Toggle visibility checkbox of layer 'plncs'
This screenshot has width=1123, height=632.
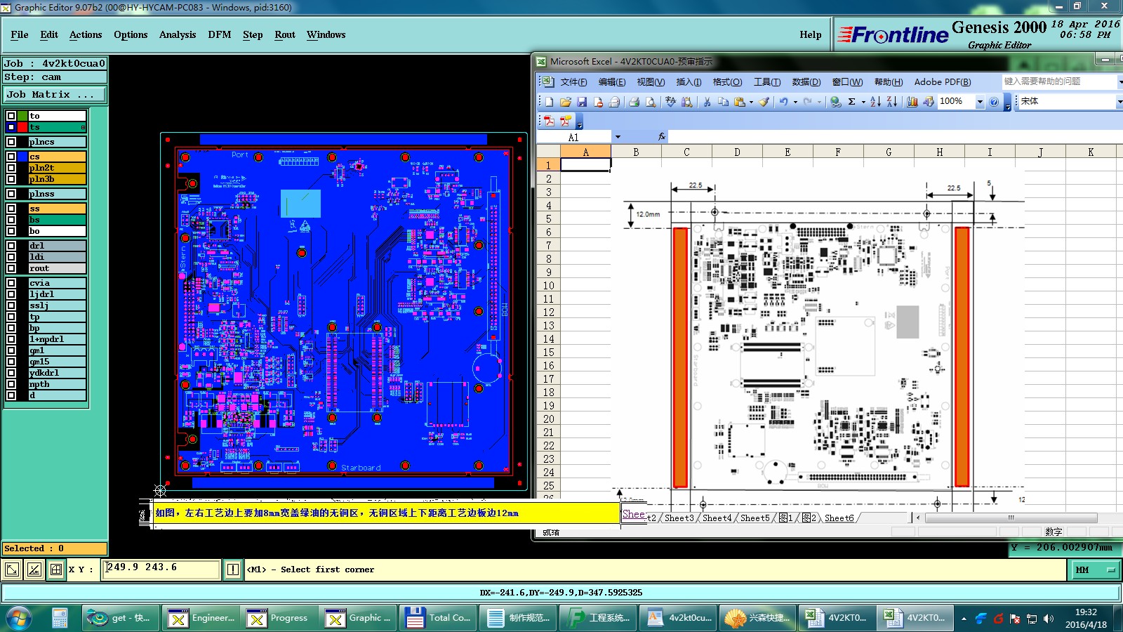point(11,142)
